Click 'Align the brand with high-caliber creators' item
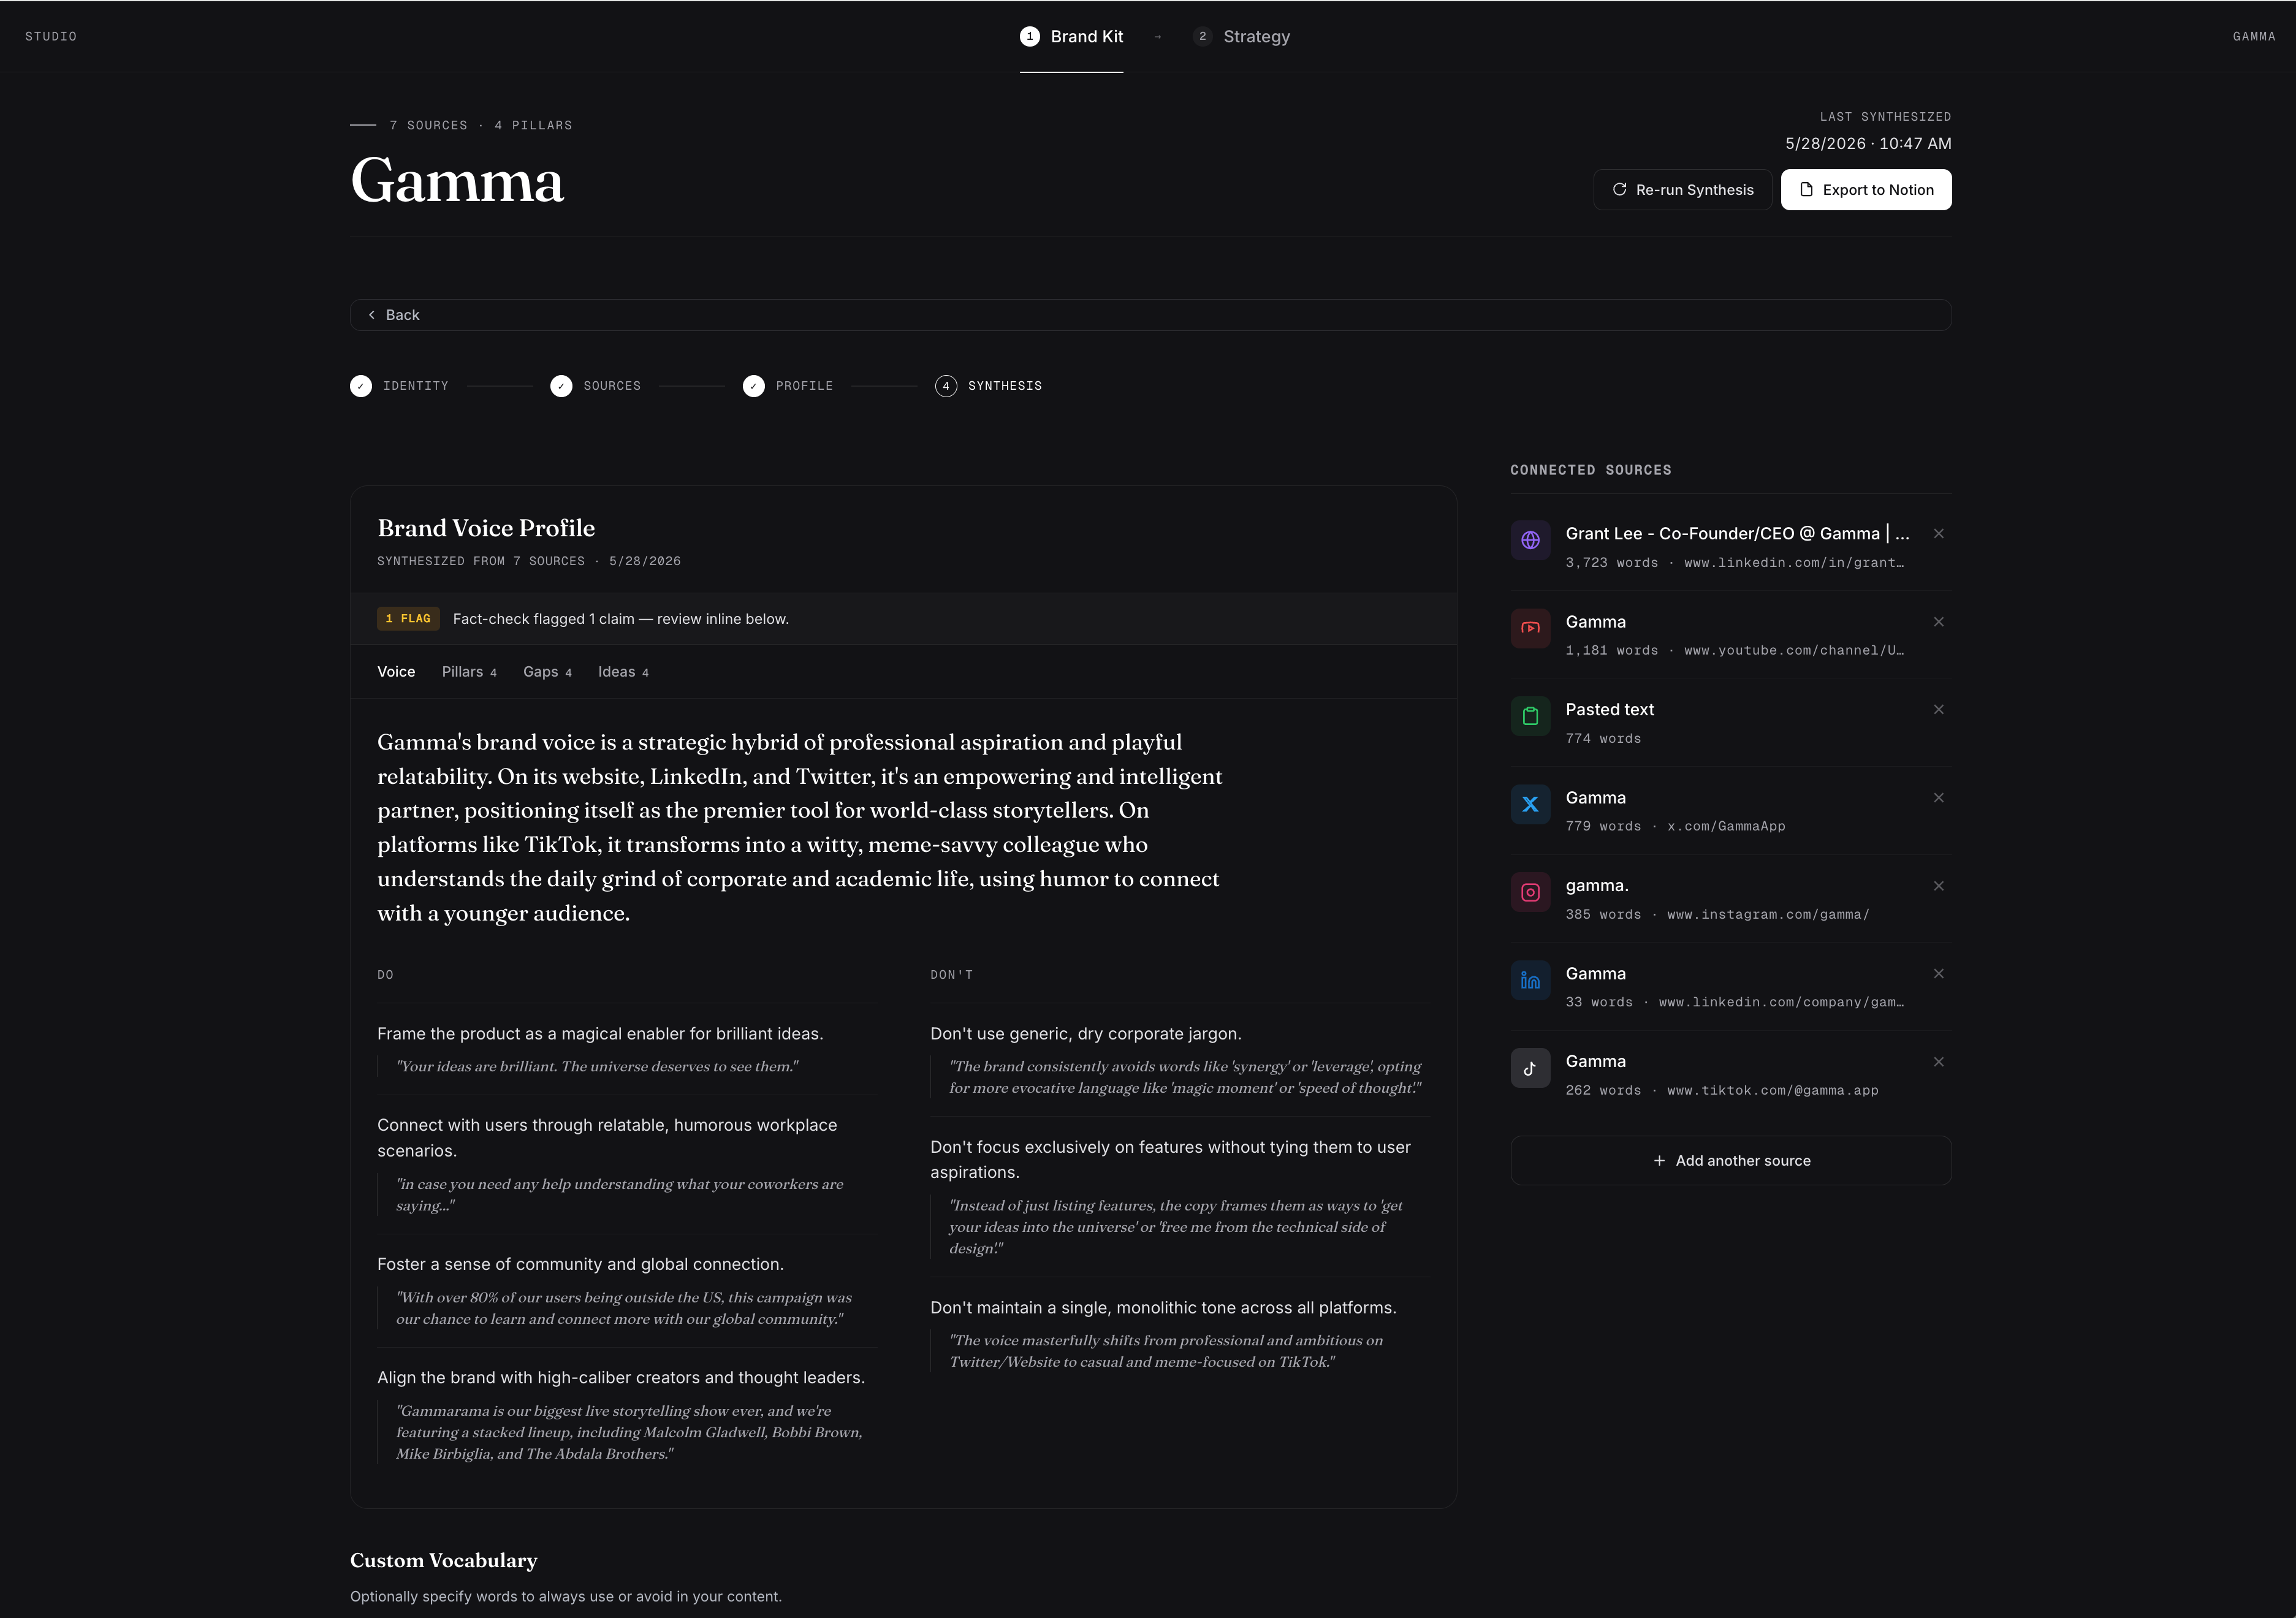Screen dimensions: 2296x1618 (x=621, y=1378)
